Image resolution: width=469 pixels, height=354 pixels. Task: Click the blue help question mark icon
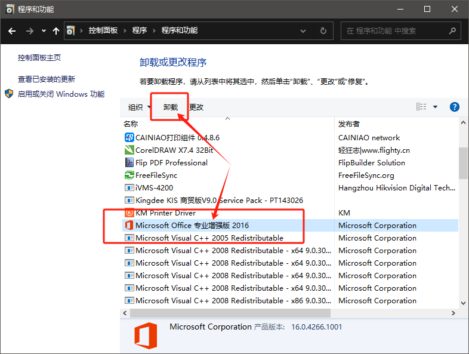454,107
